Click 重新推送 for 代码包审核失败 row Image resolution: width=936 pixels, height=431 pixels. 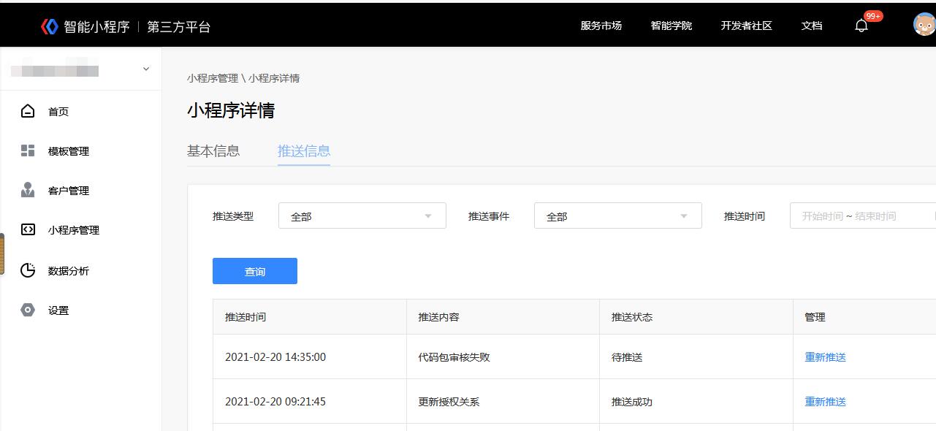point(826,357)
